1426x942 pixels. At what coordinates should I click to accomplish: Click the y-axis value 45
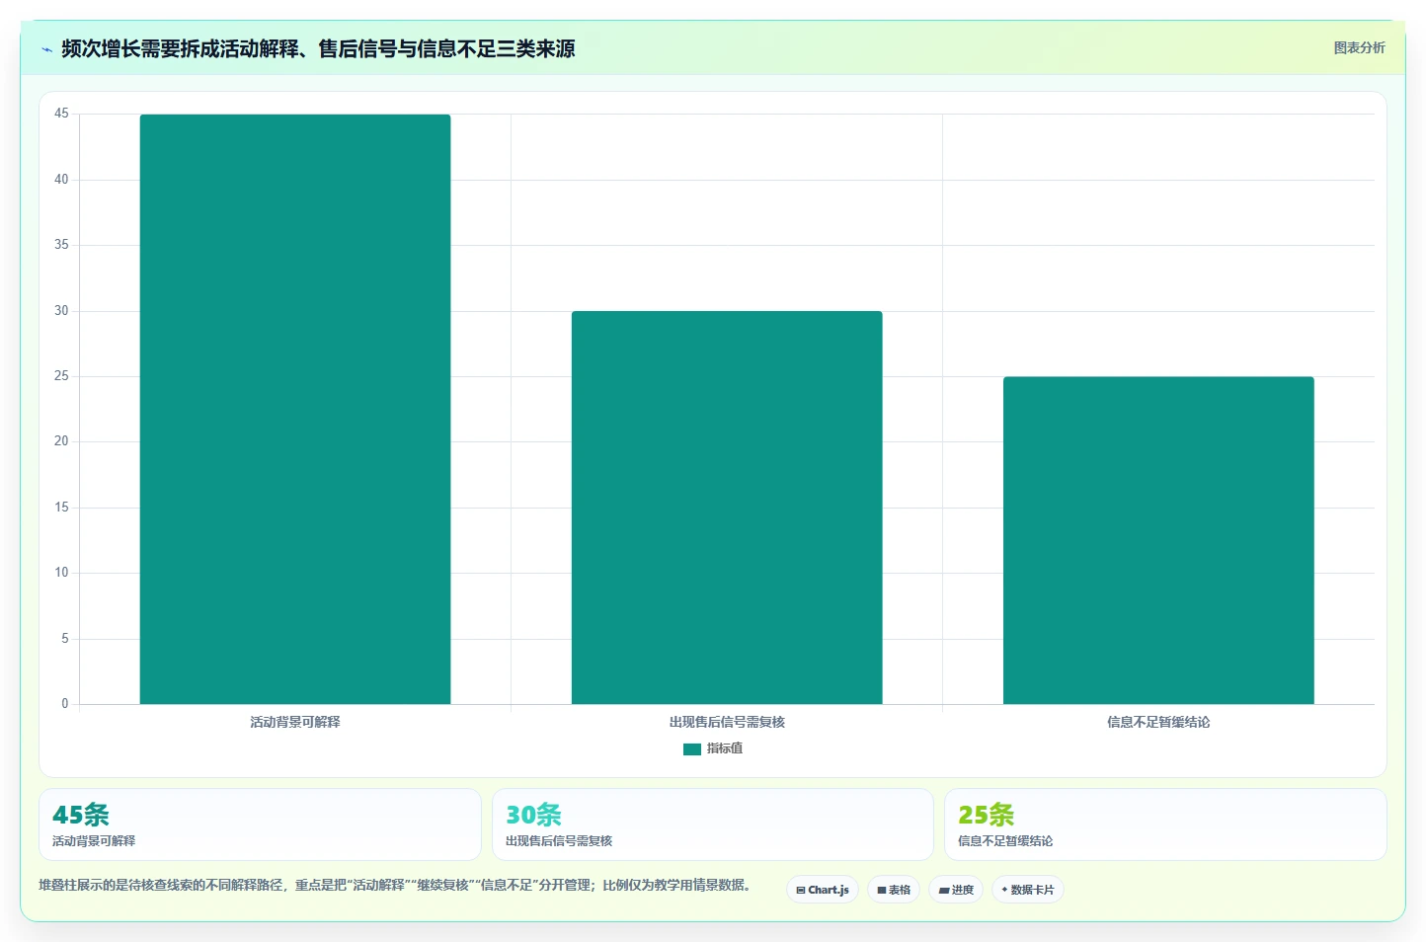(61, 114)
